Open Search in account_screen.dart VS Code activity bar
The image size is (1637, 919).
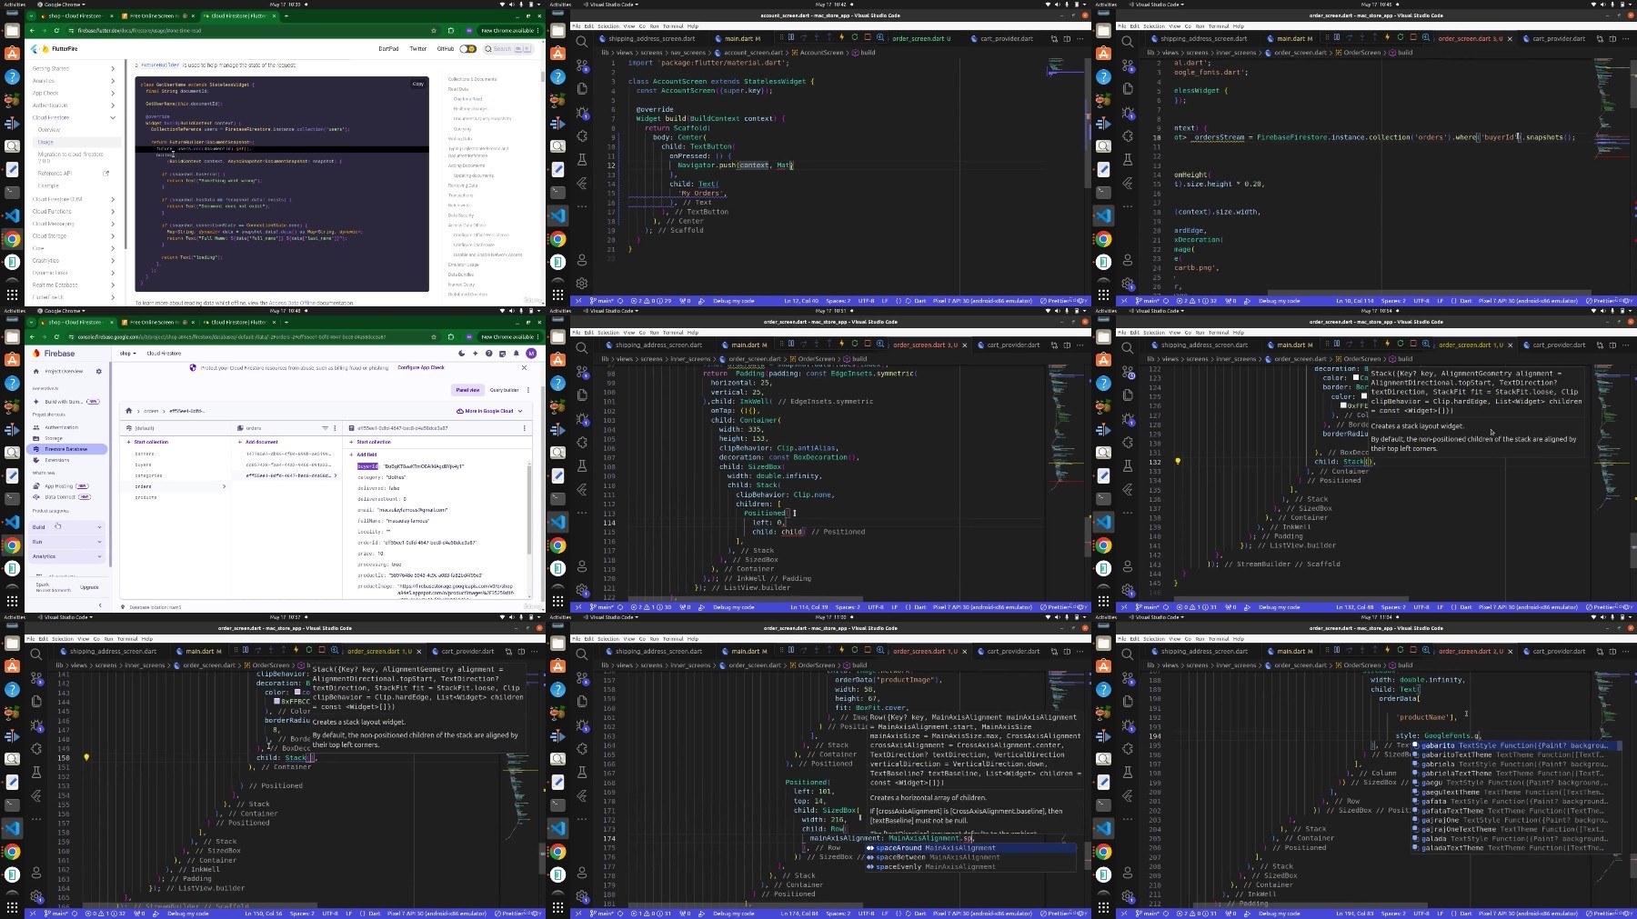click(x=582, y=41)
